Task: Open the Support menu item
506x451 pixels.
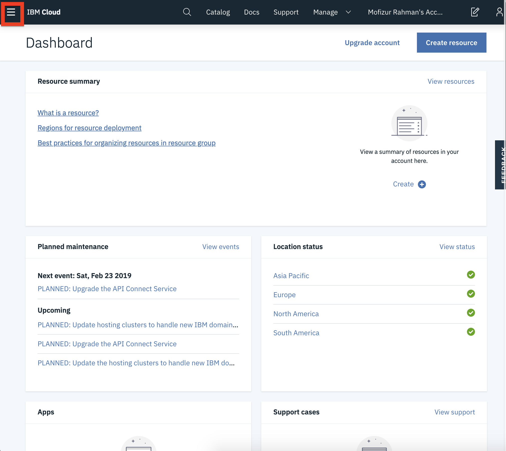Action: pyautogui.click(x=286, y=12)
